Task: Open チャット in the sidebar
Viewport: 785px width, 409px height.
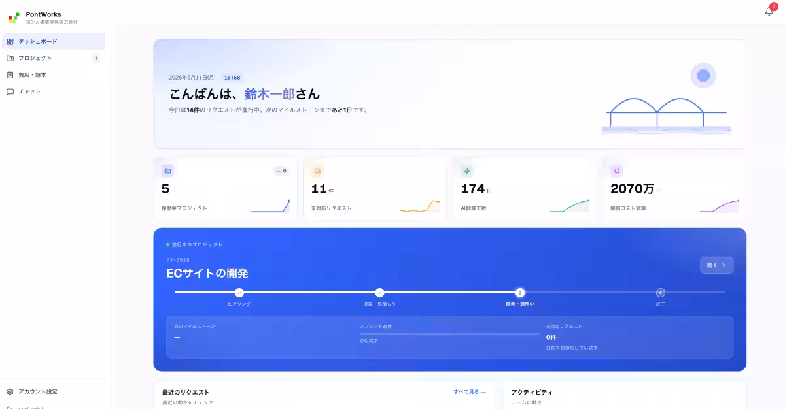Action: [x=53, y=91]
